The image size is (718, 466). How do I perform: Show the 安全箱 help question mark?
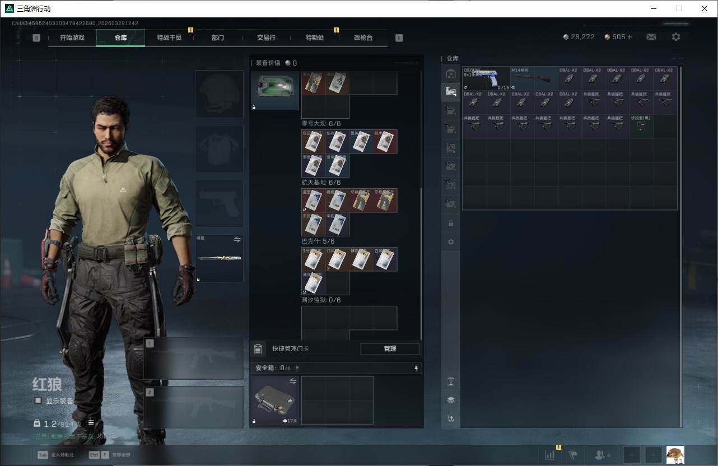[297, 368]
